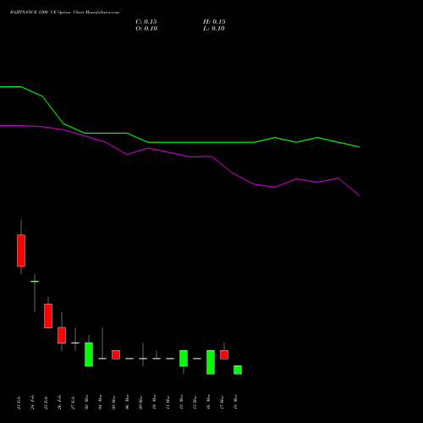Select the red candle above 25 Feb
This screenshot has height=423, width=423.
(48, 316)
